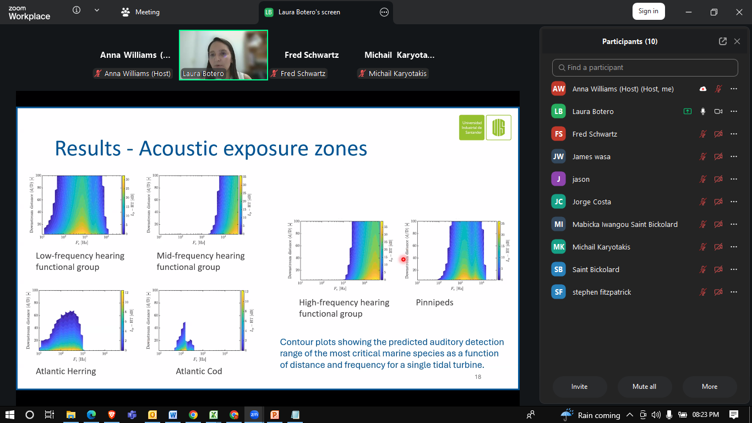The image size is (752, 423).
Task: Toggle James wasa's video icon
Action: tap(718, 156)
